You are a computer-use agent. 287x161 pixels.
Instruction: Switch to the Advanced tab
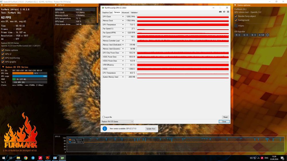point(125,12)
